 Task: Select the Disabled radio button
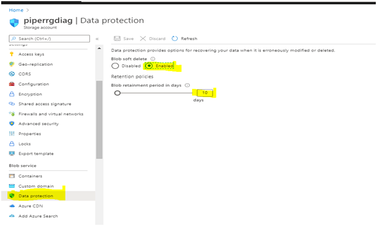(115, 66)
